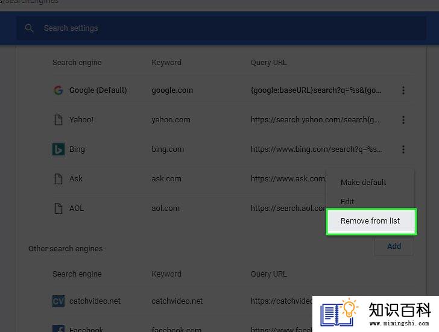Focus the Search settings input field
This screenshot has width=439, height=332.
[222, 28]
